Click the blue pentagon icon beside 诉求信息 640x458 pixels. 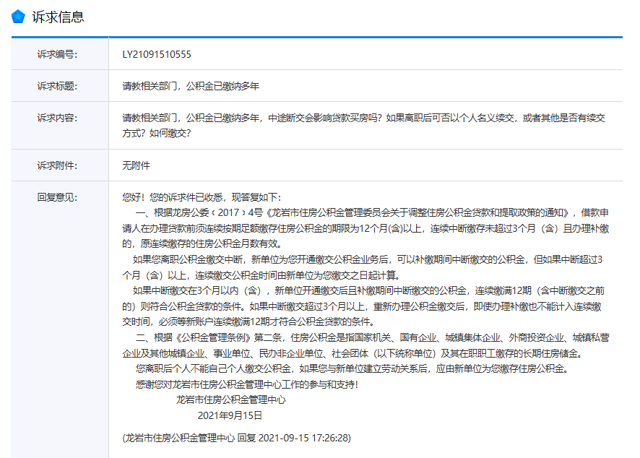tap(19, 17)
